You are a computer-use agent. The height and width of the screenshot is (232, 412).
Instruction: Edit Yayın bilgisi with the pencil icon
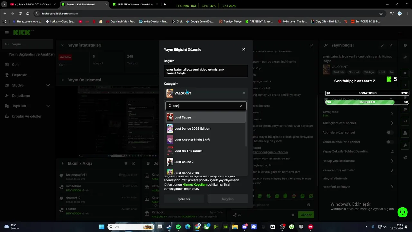point(383,45)
